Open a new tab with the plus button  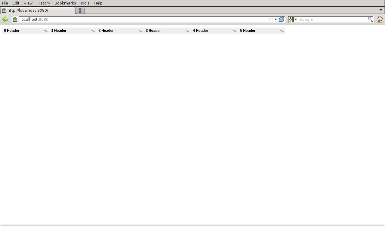click(80, 11)
